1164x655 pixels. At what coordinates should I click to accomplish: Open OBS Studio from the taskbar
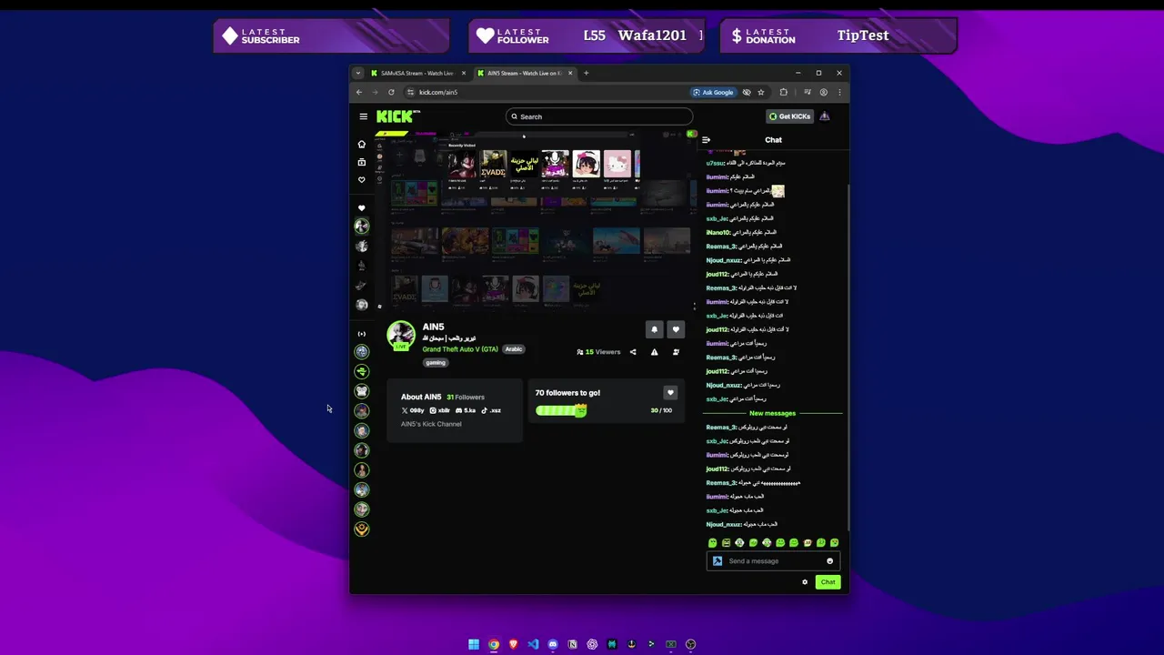click(x=691, y=644)
